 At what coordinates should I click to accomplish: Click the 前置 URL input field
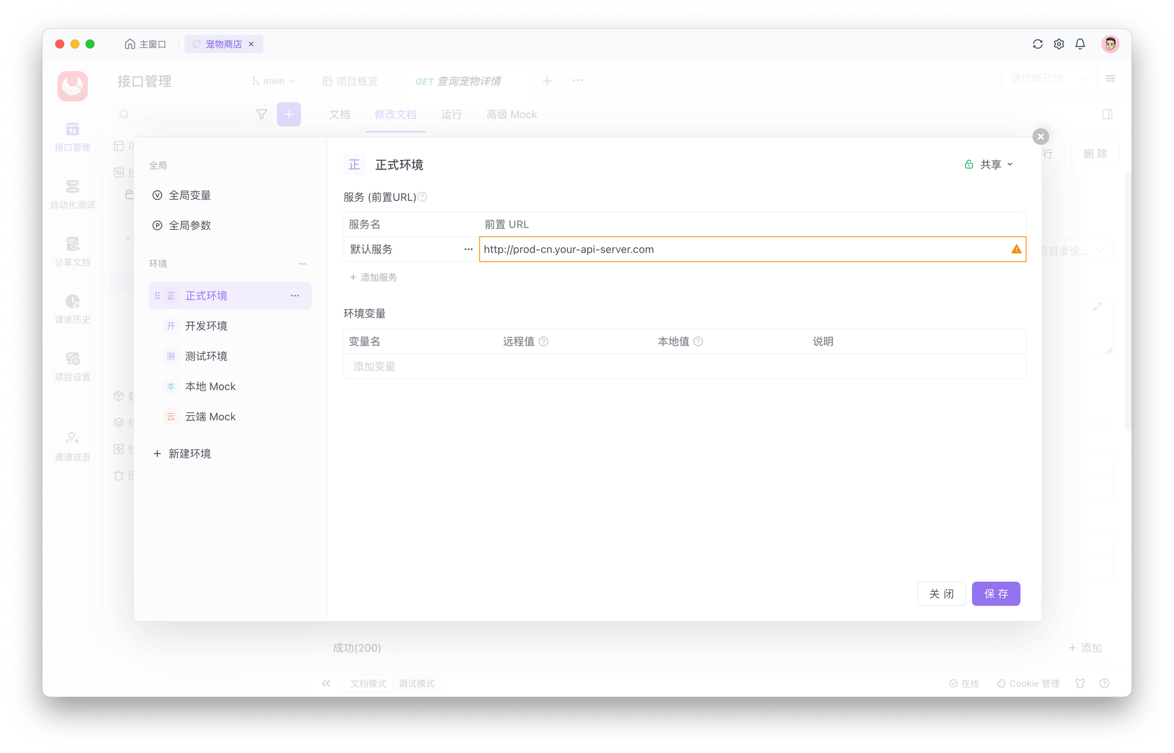pyautogui.click(x=753, y=249)
